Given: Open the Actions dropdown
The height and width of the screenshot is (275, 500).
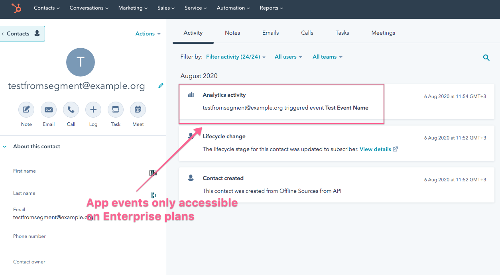Looking at the screenshot, I should pyautogui.click(x=148, y=34).
